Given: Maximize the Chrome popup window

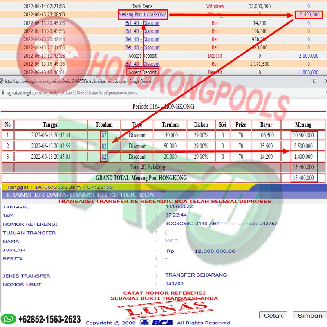Looking at the screenshot, I should coord(315,81).
